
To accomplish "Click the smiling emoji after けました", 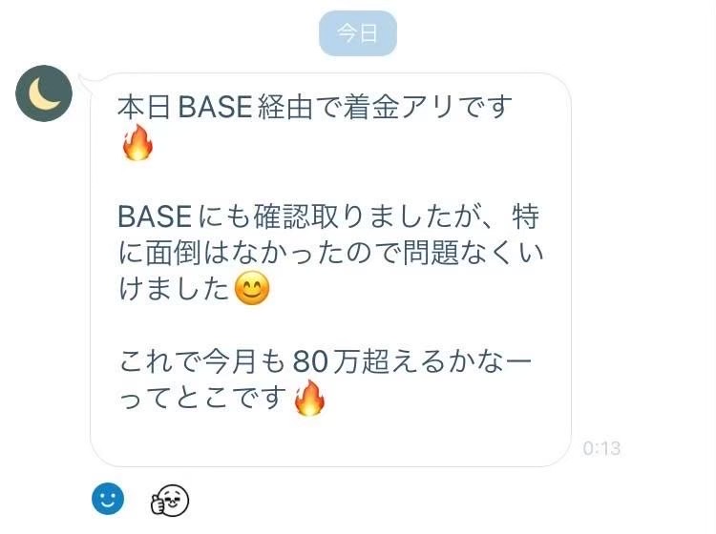I will click(252, 288).
